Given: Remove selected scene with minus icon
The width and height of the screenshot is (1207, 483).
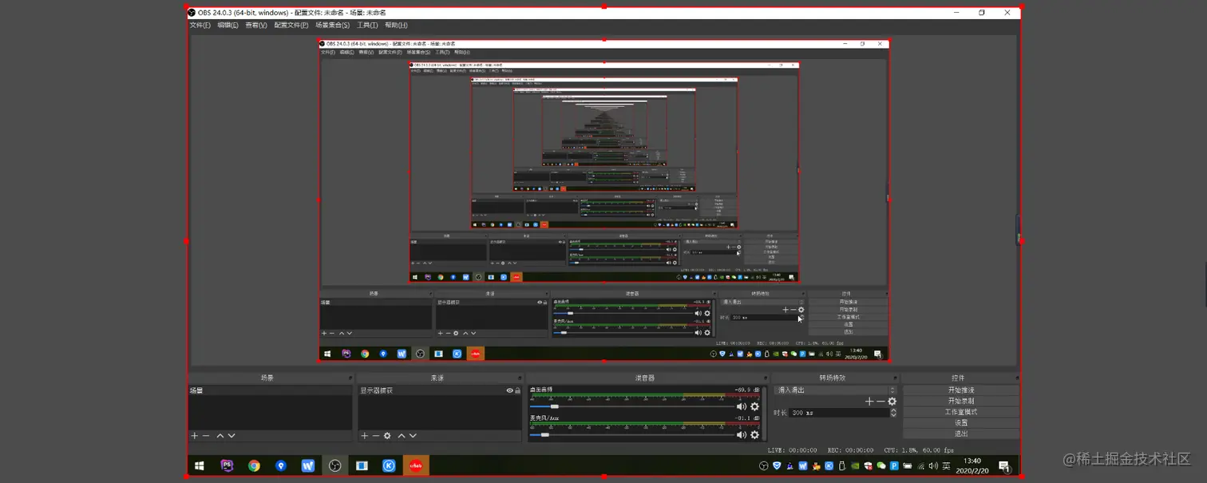Looking at the screenshot, I should click(206, 436).
